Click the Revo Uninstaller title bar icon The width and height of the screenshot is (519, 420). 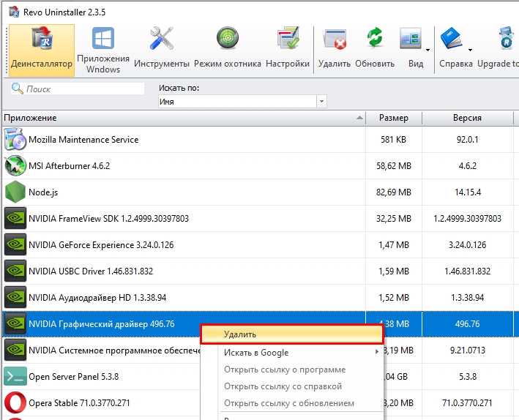click(14, 12)
